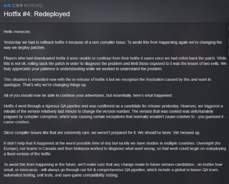Open the blue 新闻 news tag

tap(7, 6)
